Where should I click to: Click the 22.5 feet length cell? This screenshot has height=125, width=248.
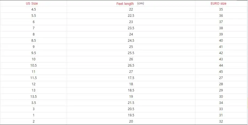coord(131,16)
